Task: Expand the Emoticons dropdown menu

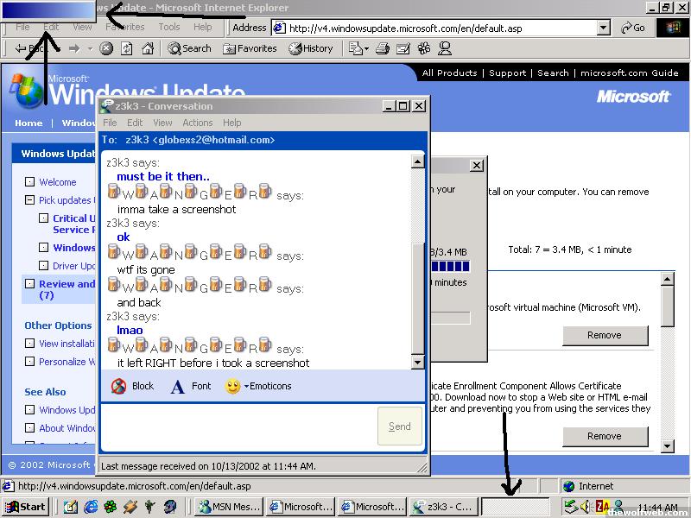Action: coord(247,387)
